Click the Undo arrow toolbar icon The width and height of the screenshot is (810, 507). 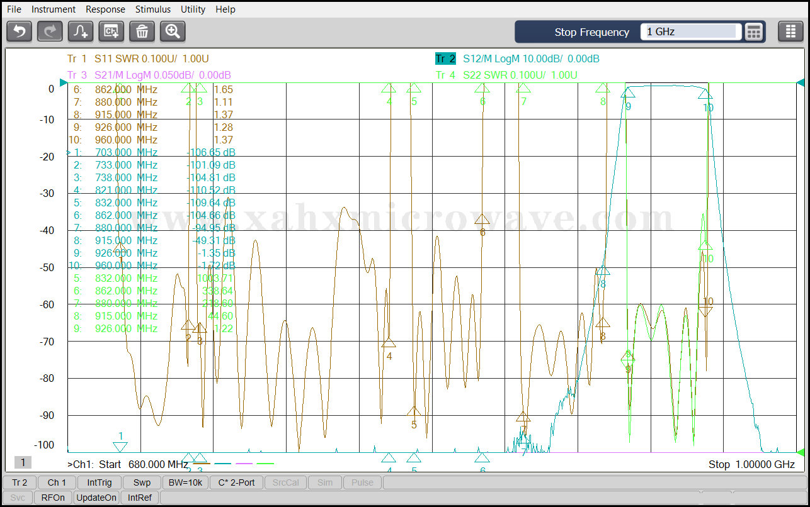[x=19, y=31]
